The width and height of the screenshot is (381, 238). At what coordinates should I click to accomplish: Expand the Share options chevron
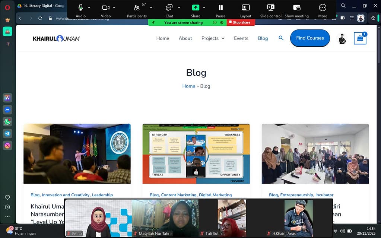coord(204,7)
